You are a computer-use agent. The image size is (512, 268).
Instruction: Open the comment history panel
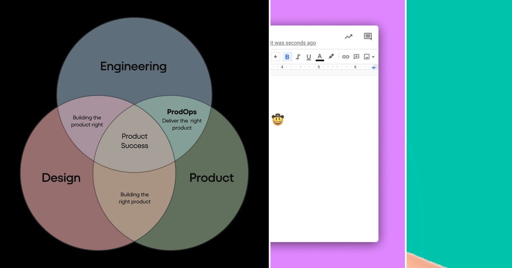pos(367,37)
